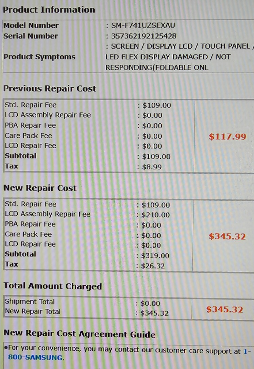254x369 pixels.
Task: Select the model number SM-F741UZSEXAU
Action: [x=143, y=26]
